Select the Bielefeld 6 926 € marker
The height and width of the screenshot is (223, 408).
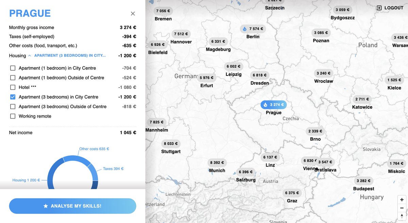tap(158, 45)
